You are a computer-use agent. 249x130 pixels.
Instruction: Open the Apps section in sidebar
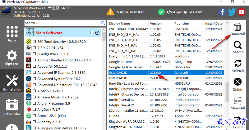pyautogui.click(x=12, y=34)
